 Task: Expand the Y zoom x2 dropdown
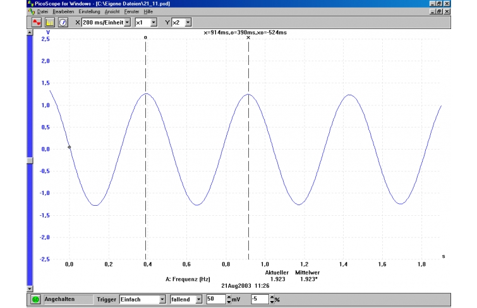(x=188, y=23)
